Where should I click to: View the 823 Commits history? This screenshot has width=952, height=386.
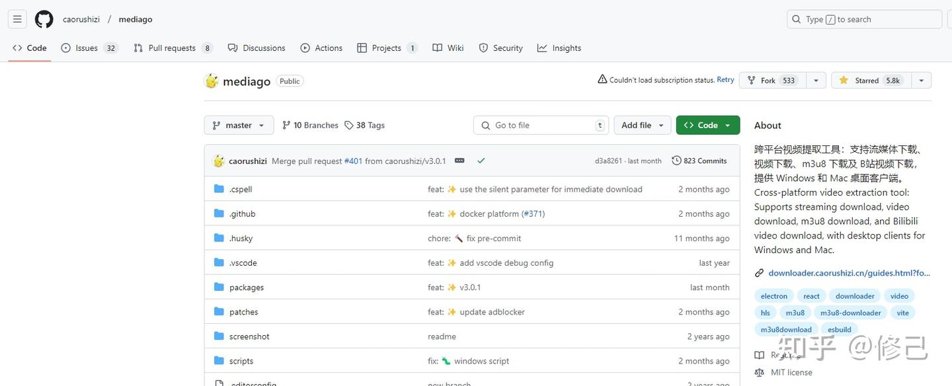pos(699,161)
